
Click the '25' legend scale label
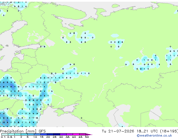point(54,137)
